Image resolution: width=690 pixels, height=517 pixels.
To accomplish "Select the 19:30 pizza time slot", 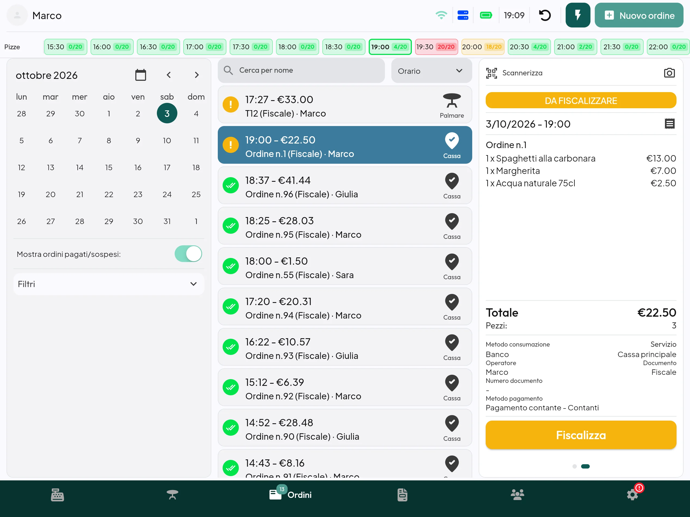I will tap(436, 47).
